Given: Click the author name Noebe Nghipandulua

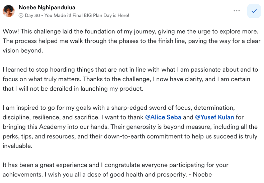Looking at the screenshot, I should click(x=46, y=7).
